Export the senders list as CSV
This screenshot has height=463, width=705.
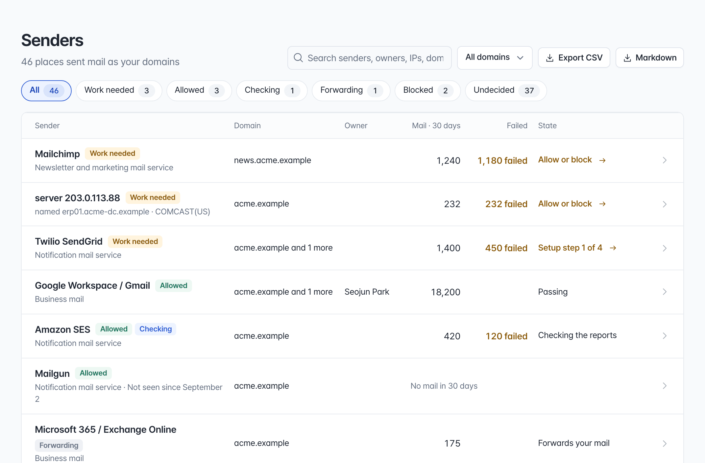coord(574,58)
